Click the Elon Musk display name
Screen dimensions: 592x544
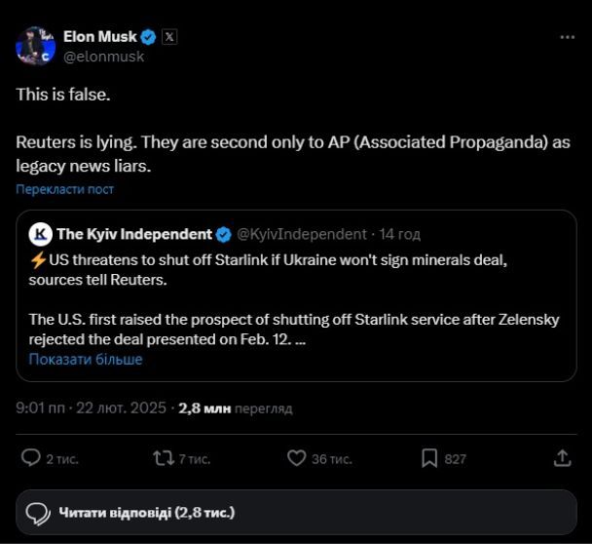tap(100, 37)
